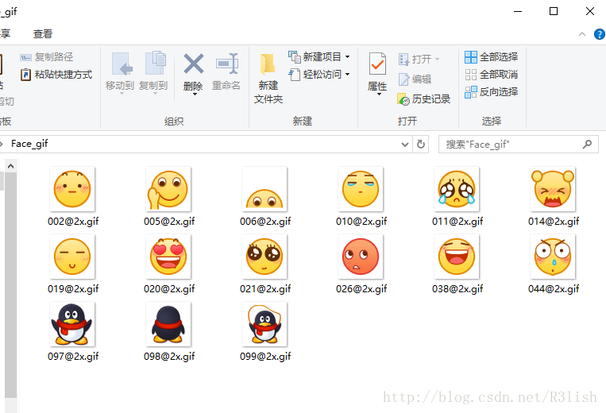Click Select all in ribbon

point(491,57)
